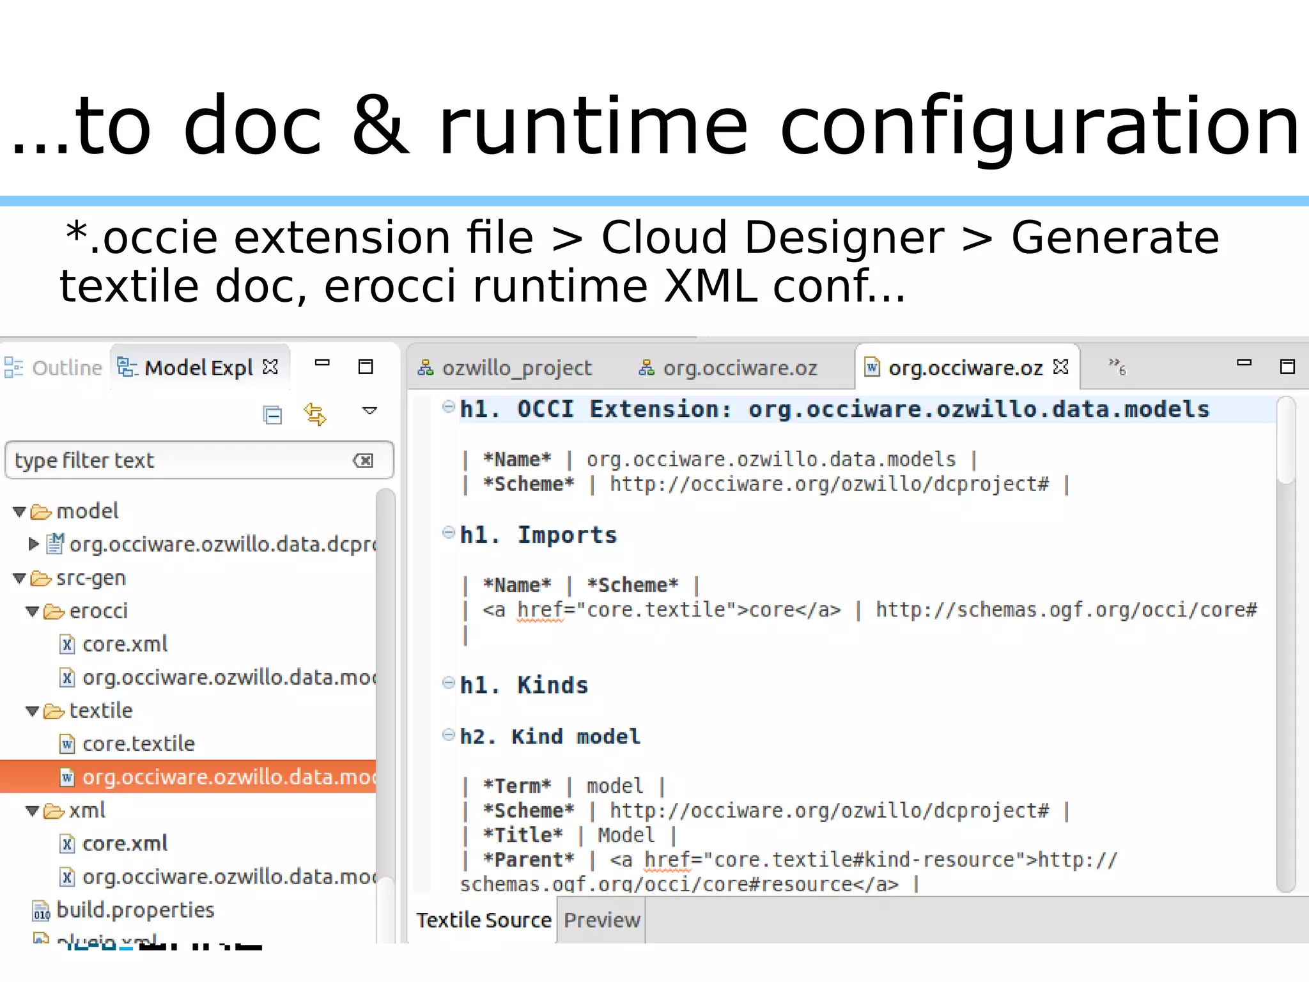Minimize the editor area
Viewport: 1309px width, 982px height.
click(1244, 362)
